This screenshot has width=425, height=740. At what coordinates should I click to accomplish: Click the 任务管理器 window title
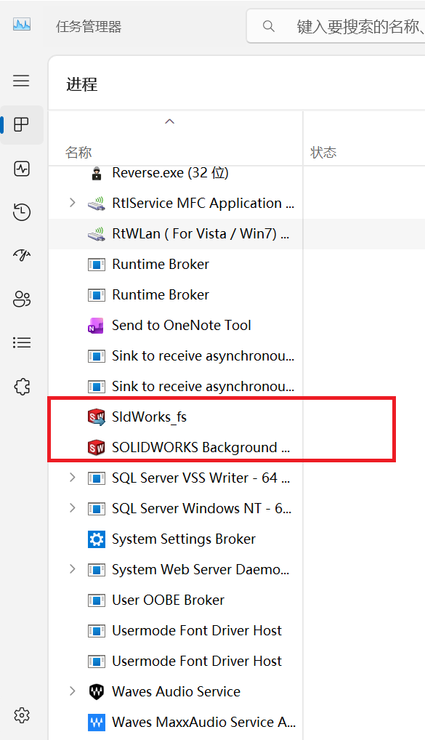click(89, 26)
